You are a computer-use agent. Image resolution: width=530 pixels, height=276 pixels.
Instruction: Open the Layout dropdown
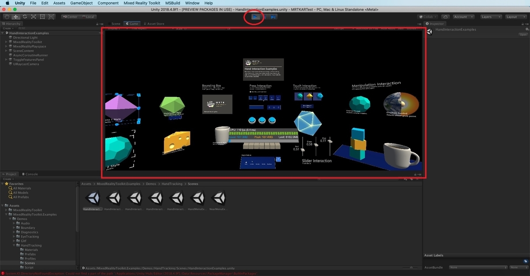(515, 17)
